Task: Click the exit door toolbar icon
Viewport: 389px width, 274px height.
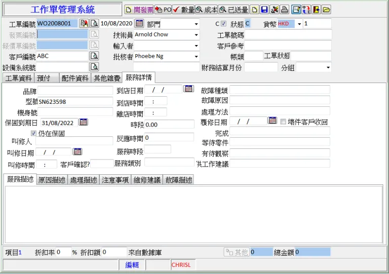Action: pyautogui.click(x=317, y=10)
